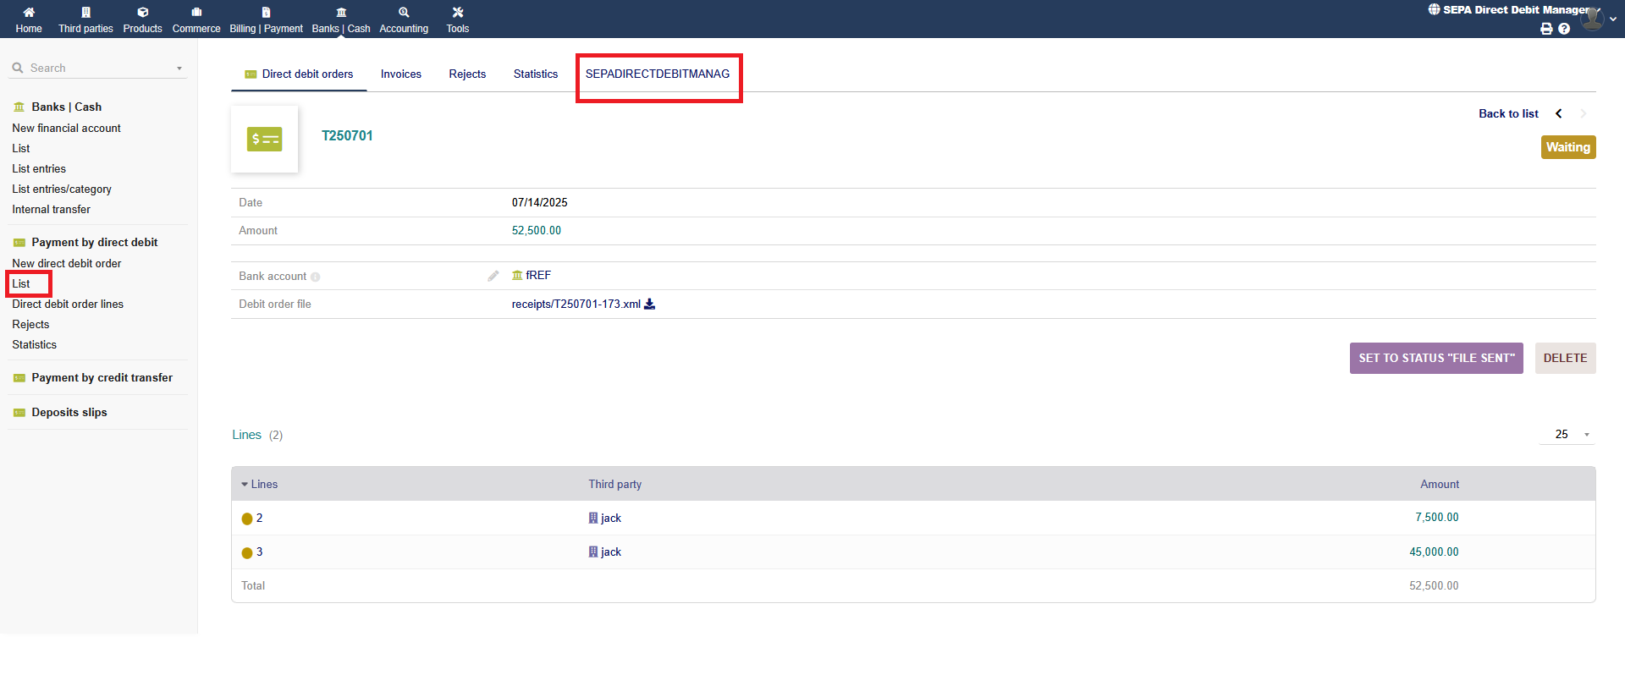1625x697 pixels.
Task: Click the print page icon
Action: pos(1546,29)
